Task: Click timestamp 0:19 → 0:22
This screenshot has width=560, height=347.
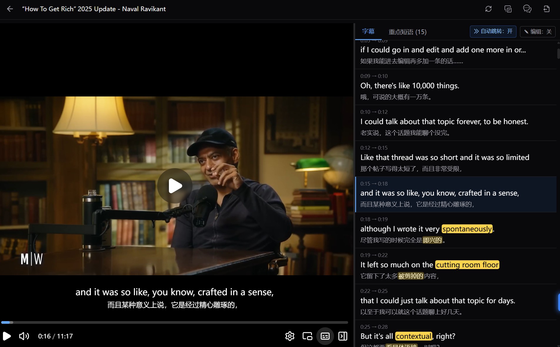Action: pyautogui.click(x=374, y=255)
